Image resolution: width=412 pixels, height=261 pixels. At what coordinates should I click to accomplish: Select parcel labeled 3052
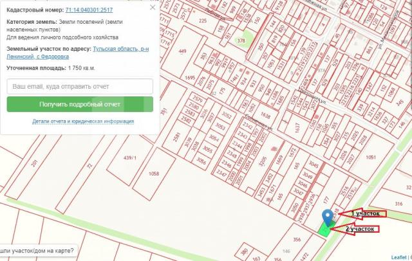[x=227, y=115]
